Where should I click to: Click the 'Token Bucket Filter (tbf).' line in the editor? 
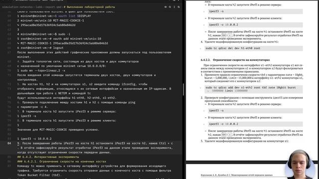pos(39,175)
